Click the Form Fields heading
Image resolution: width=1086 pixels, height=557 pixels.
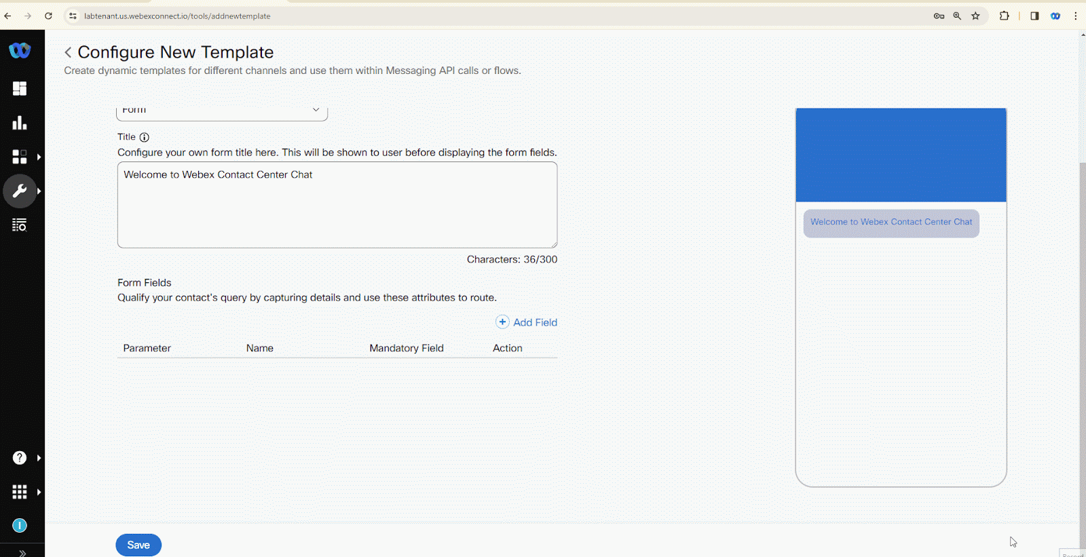[x=145, y=282]
